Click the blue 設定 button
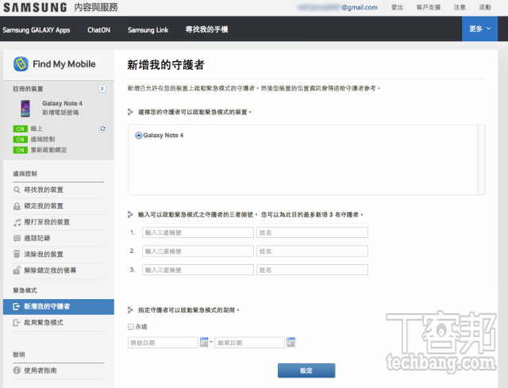The height and width of the screenshot is (388, 508). pos(306,371)
